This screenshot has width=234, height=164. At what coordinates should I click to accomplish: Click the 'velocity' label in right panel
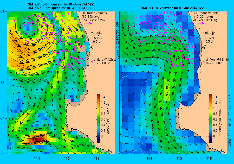(209, 33)
